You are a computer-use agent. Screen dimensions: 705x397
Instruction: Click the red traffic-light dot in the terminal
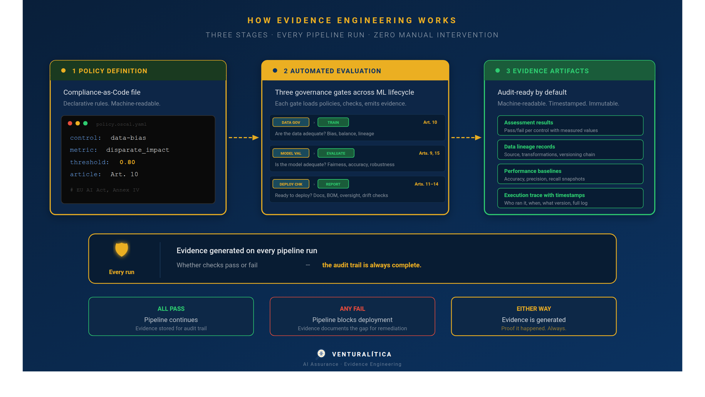70,124
